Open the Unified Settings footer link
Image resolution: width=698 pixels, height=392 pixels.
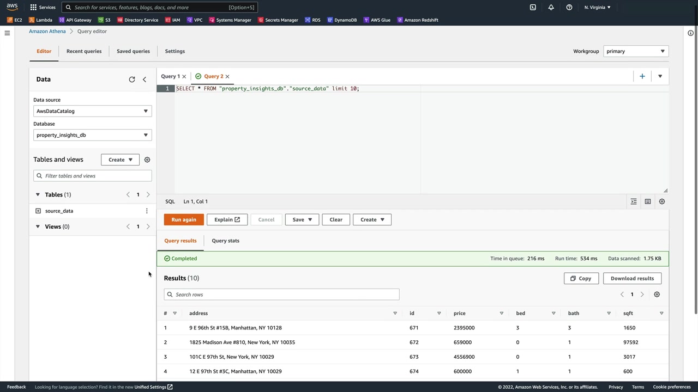pos(153,387)
